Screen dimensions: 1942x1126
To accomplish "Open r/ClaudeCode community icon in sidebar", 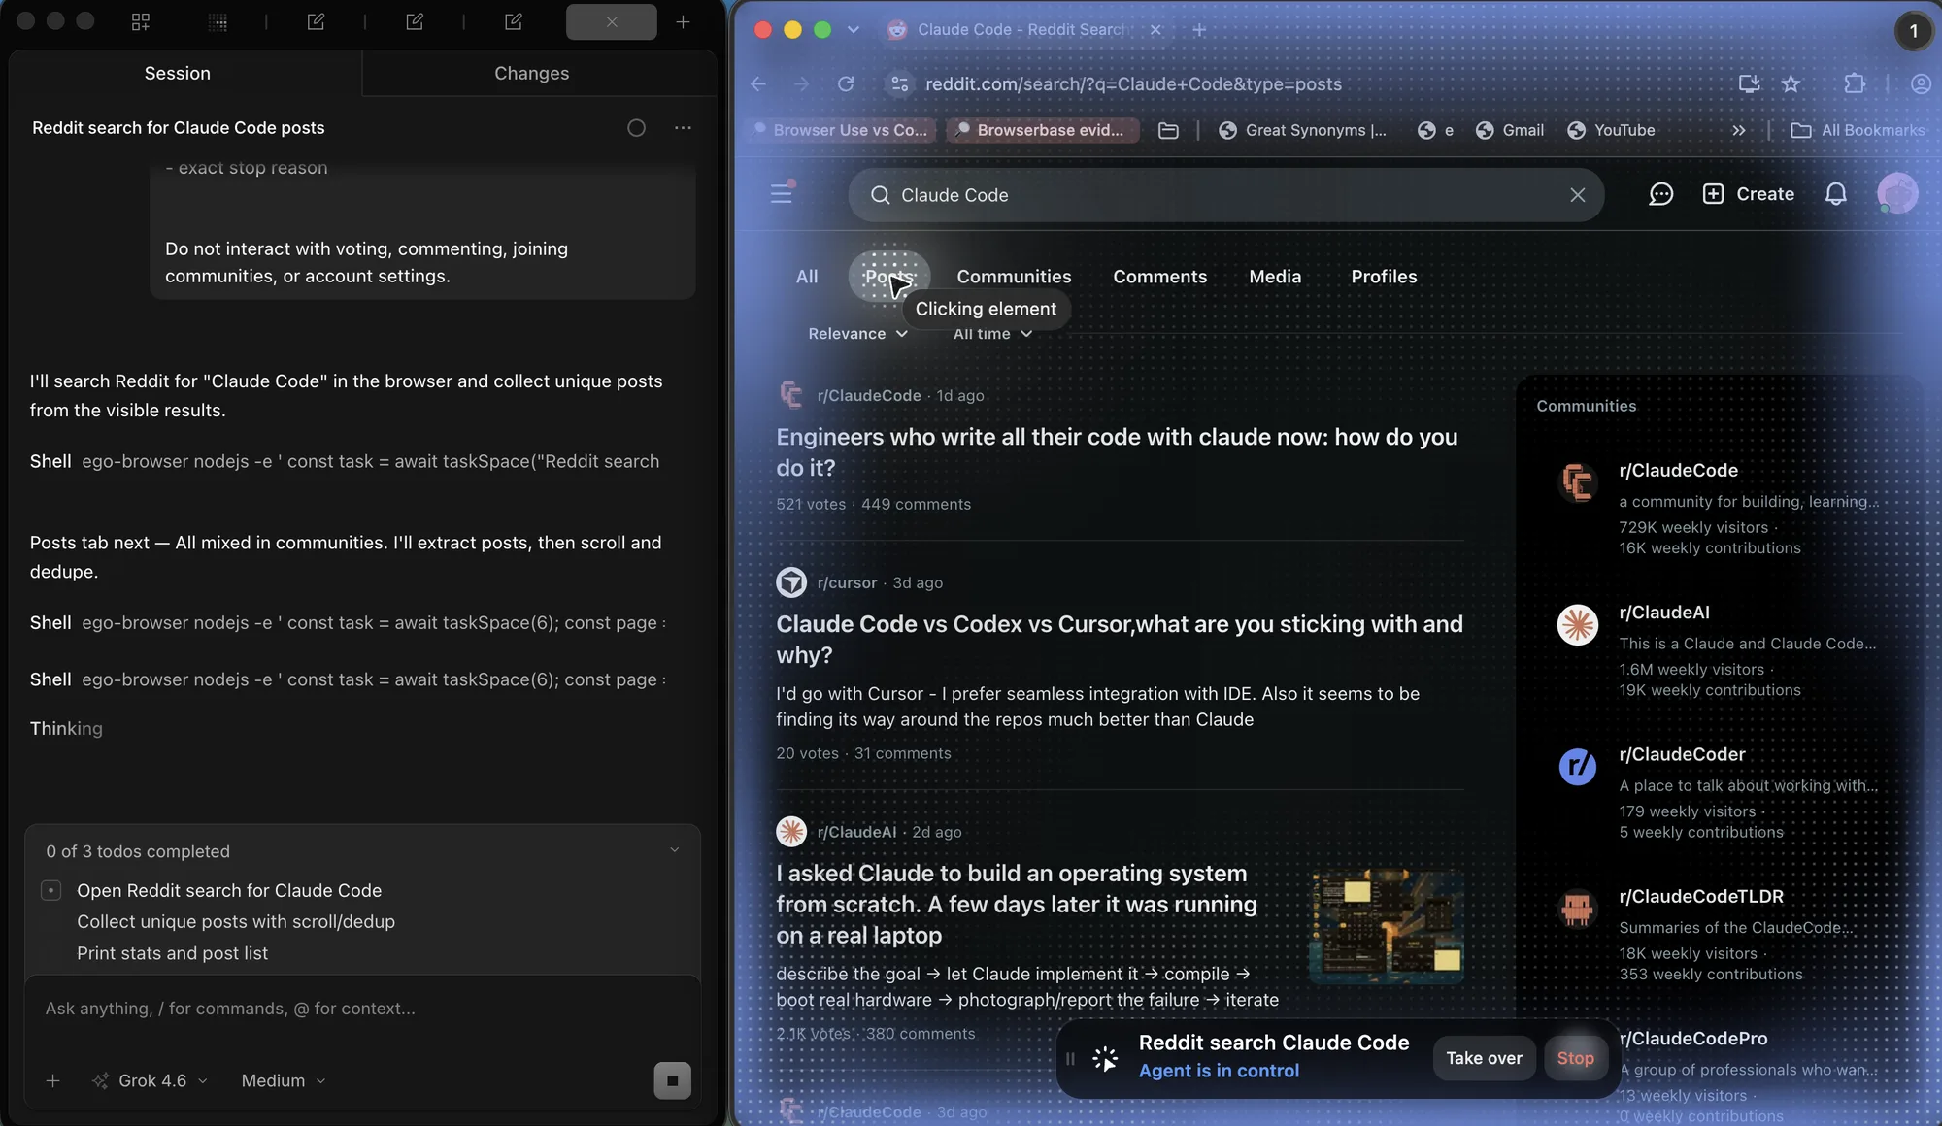I will point(1577,482).
